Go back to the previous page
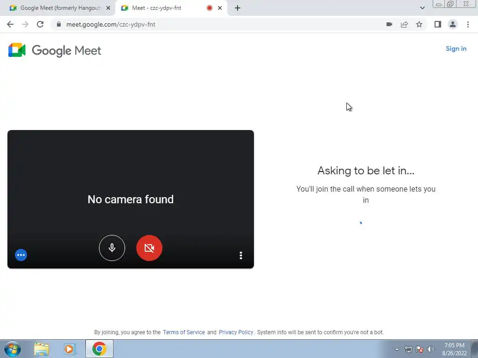 tap(10, 24)
